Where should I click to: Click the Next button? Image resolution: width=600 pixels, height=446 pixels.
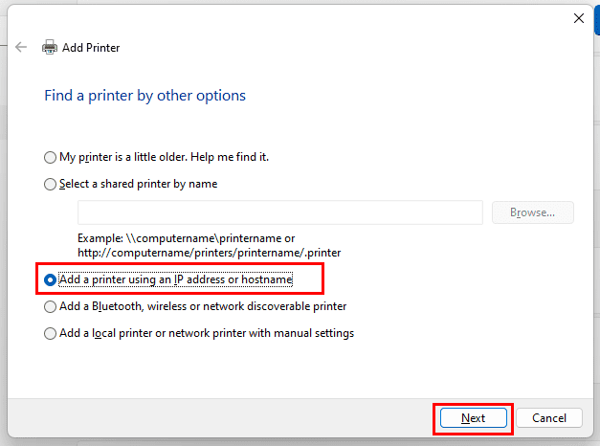(473, 418)
